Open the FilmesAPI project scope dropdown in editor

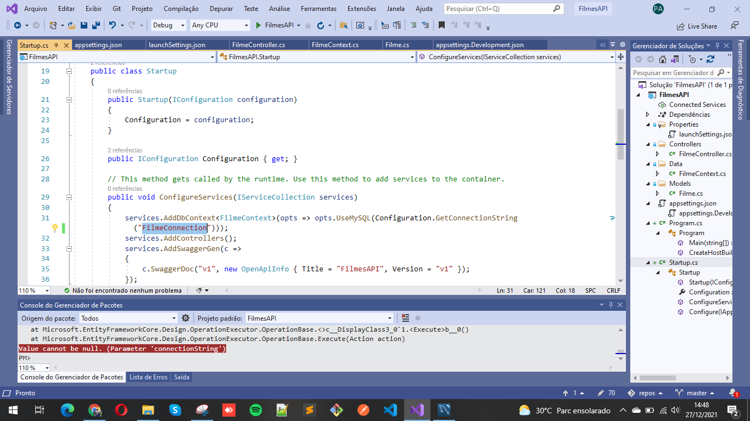coord(117,57)
